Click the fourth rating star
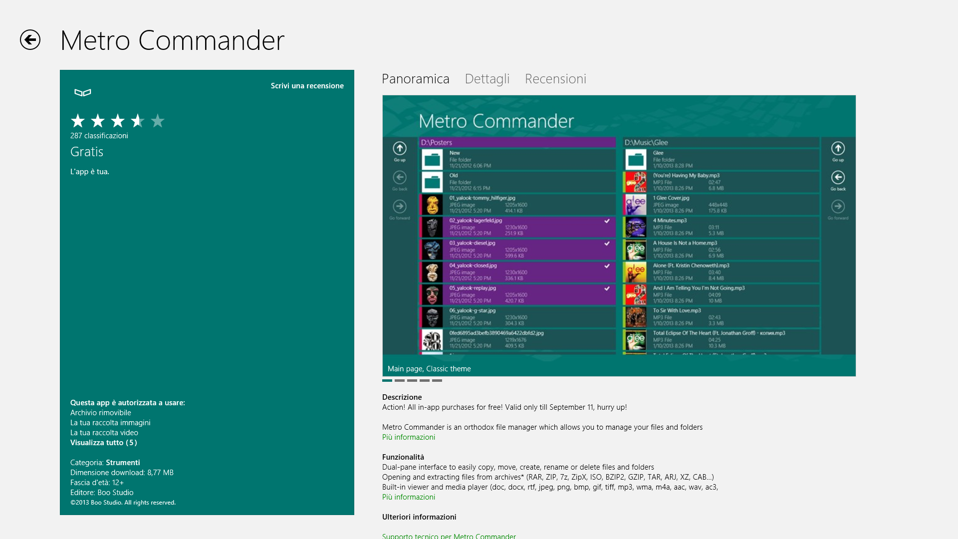The image size is (958, 539). pos(138,121)
